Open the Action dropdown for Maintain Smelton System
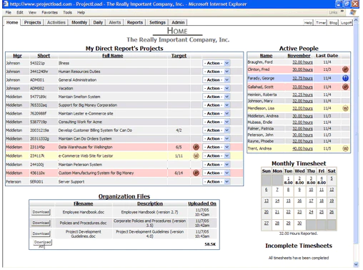 (x=217, y=97)
